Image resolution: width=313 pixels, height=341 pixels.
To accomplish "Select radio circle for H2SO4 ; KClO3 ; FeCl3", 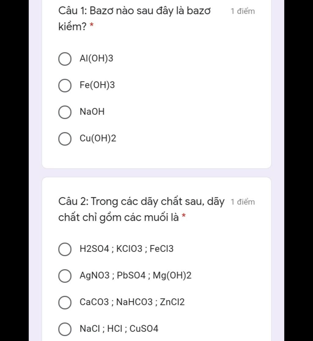I will (x=65, y=249).
